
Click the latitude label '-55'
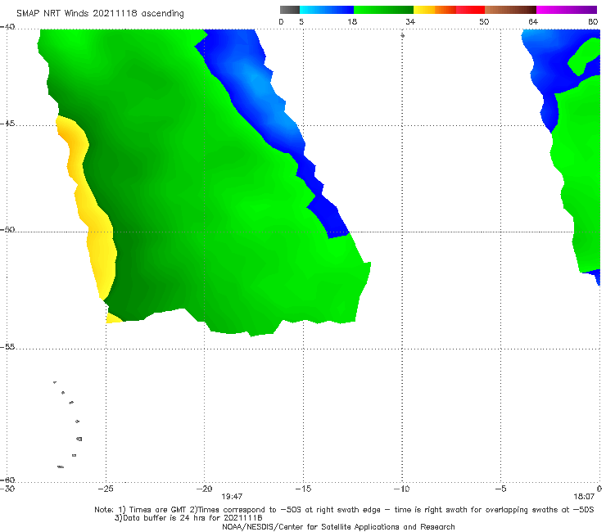tap(7, 347)
